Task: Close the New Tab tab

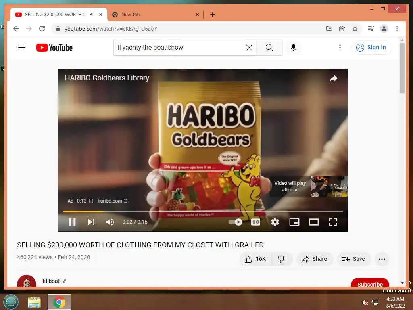Action: point(197,15)
